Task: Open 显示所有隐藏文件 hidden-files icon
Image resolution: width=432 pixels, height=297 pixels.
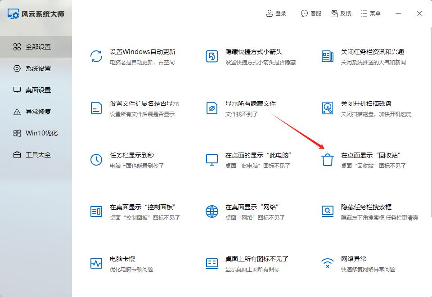Action: [211, 108]
